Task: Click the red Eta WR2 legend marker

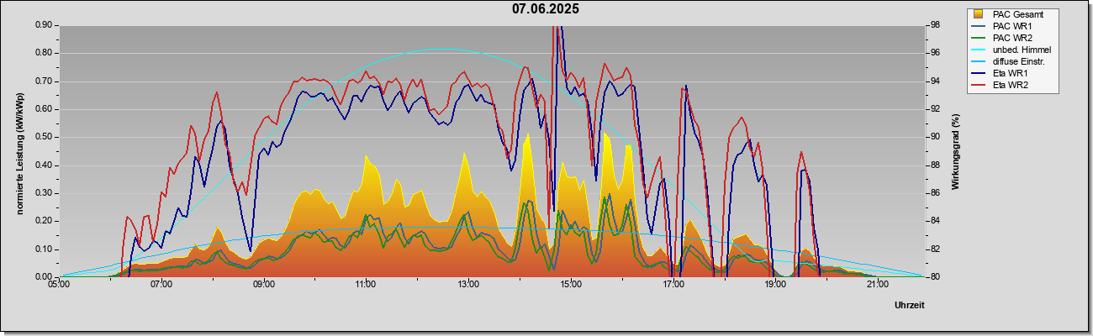Action: [x=979, y=85]
